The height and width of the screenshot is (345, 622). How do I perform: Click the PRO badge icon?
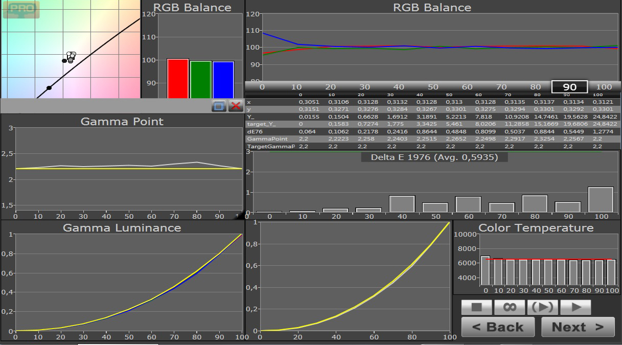coord(22,9)
